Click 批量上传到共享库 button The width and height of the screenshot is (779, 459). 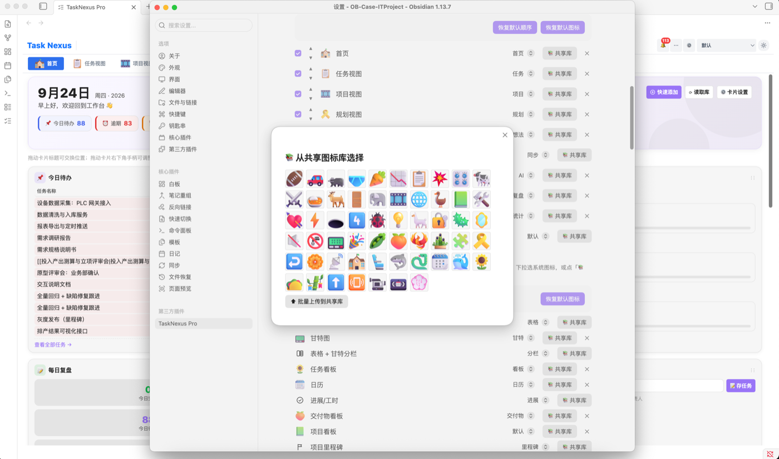(317, 301)
